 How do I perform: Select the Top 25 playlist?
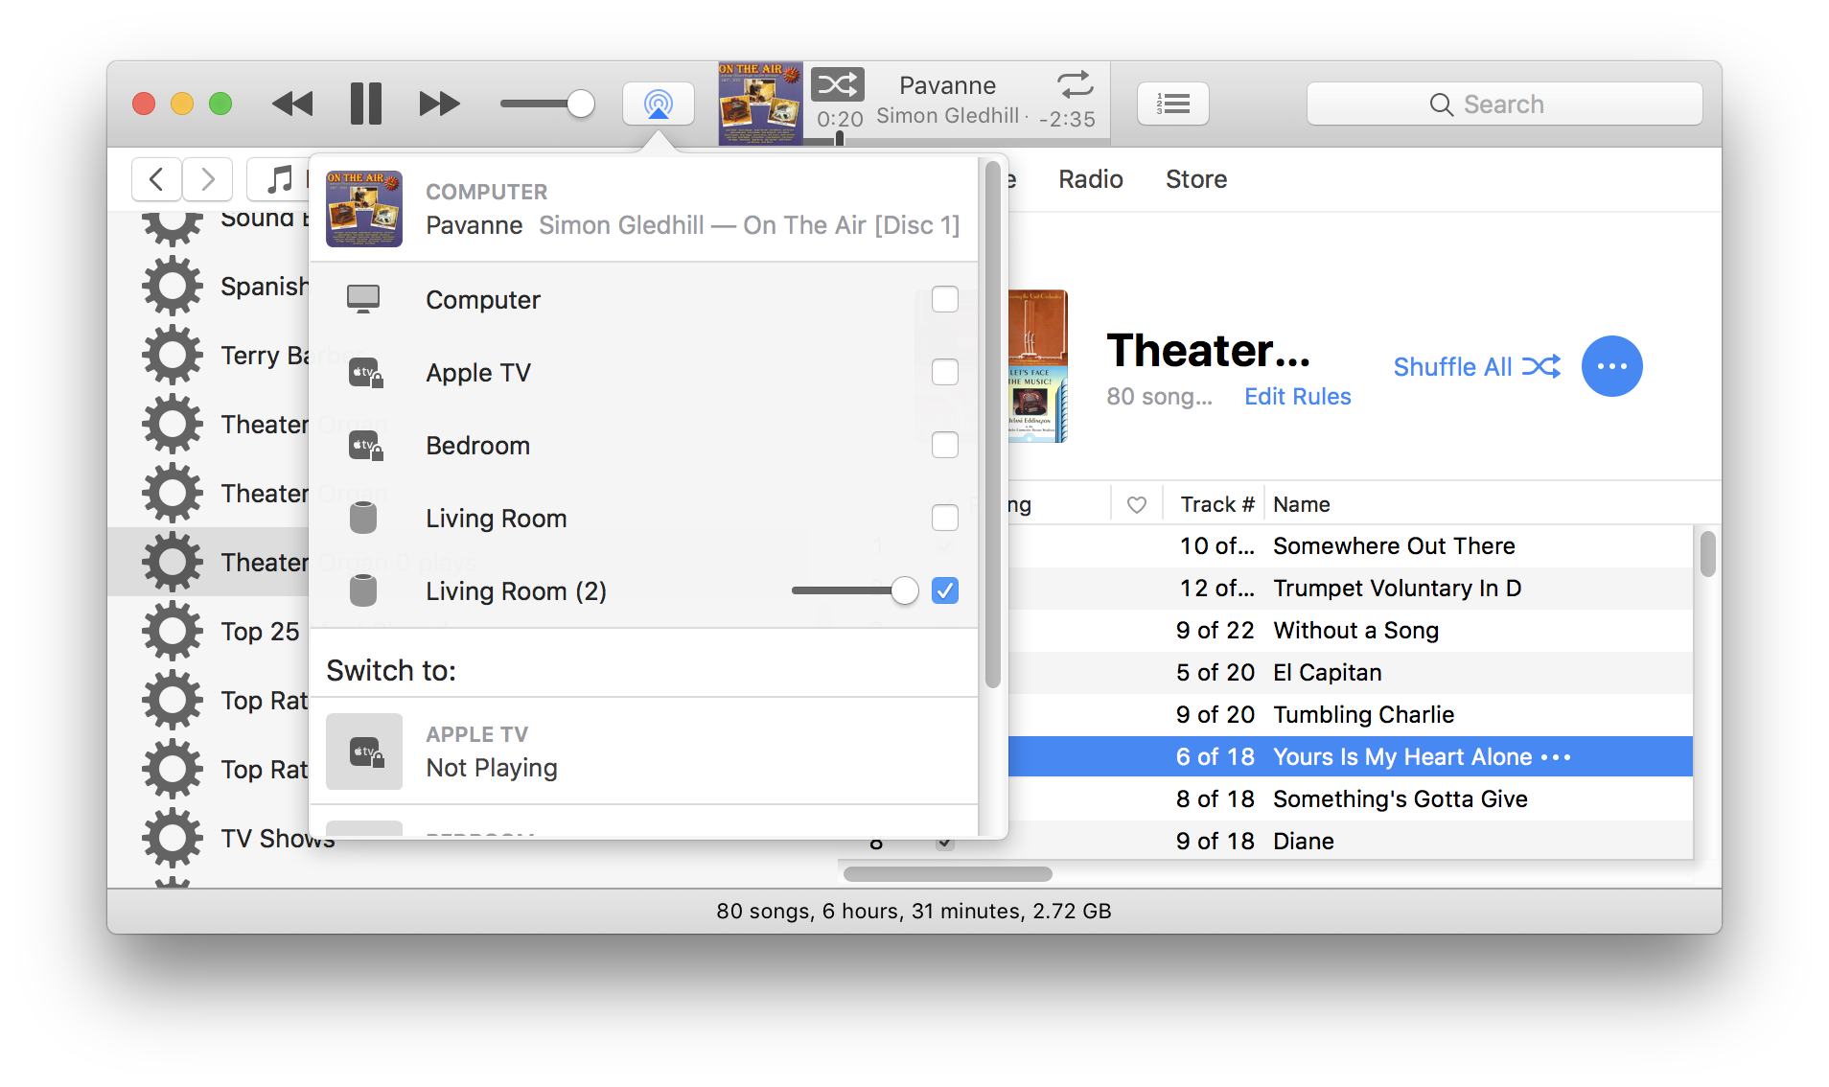pos(260,632)
